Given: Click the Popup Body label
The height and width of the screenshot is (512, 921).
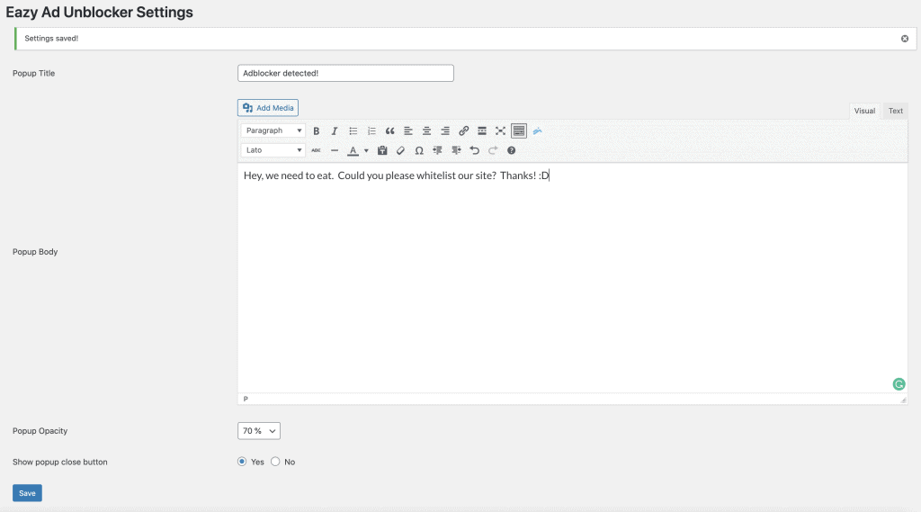Looking at the screenshot, I should tap(35, 252).
